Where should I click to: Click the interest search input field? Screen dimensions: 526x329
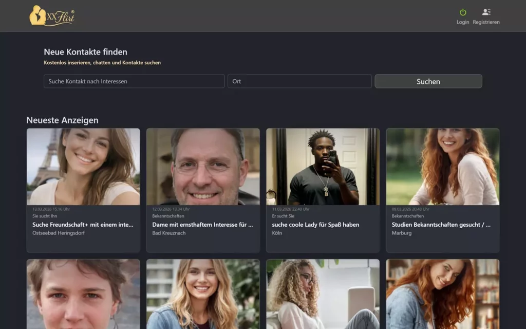tap(134, 81)
